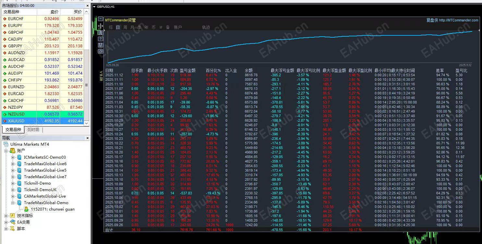Expand the ICMarketsSC-Demo03 node
Screen dimensions: 482x244
13,157
